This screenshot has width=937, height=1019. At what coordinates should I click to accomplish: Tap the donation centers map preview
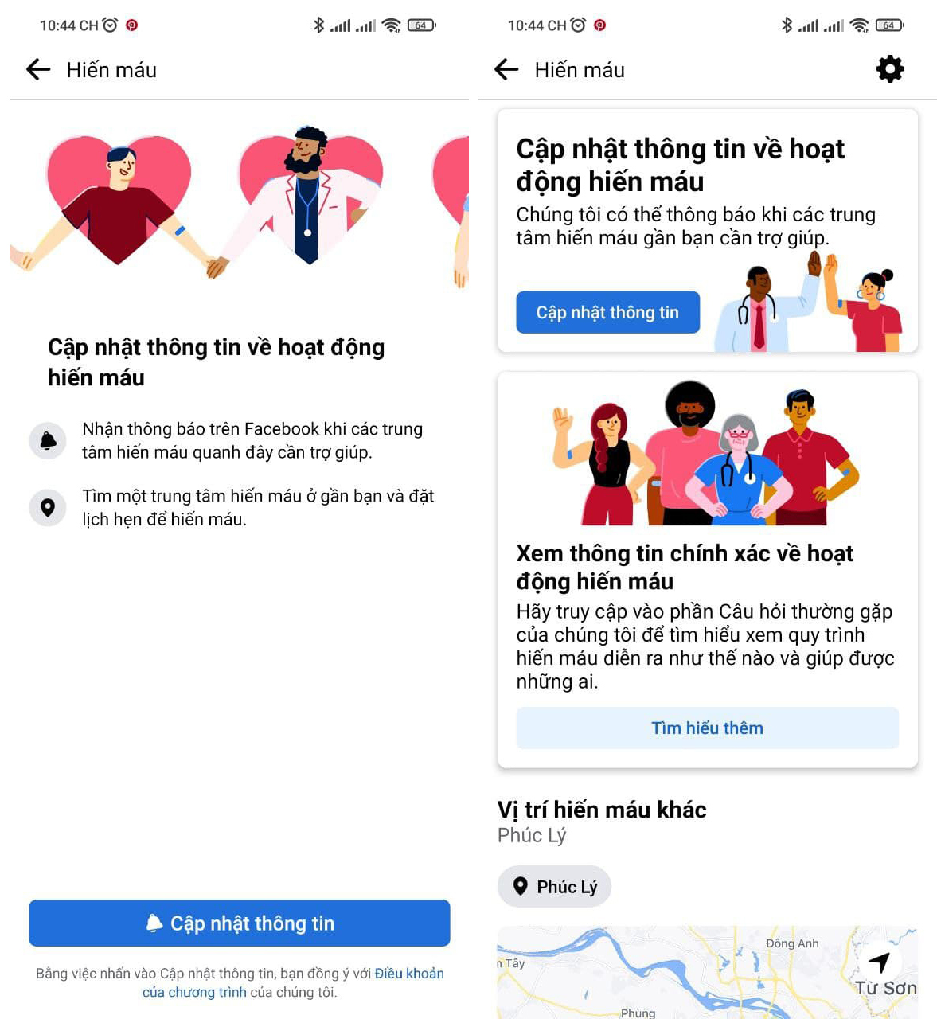click(707, 972)
